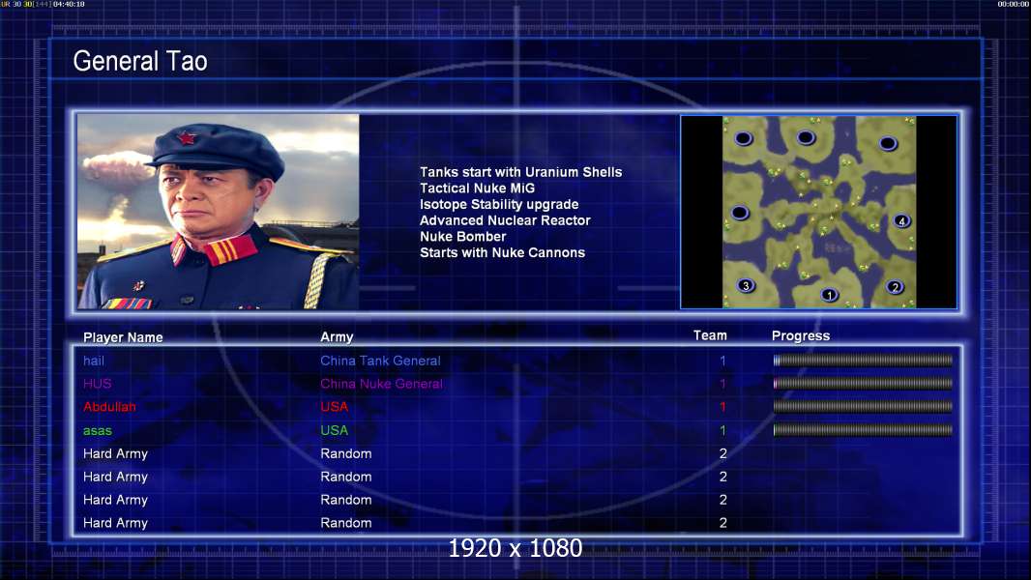
Task: Select start position marker 2 on minimap
Action: click(895, 286)
